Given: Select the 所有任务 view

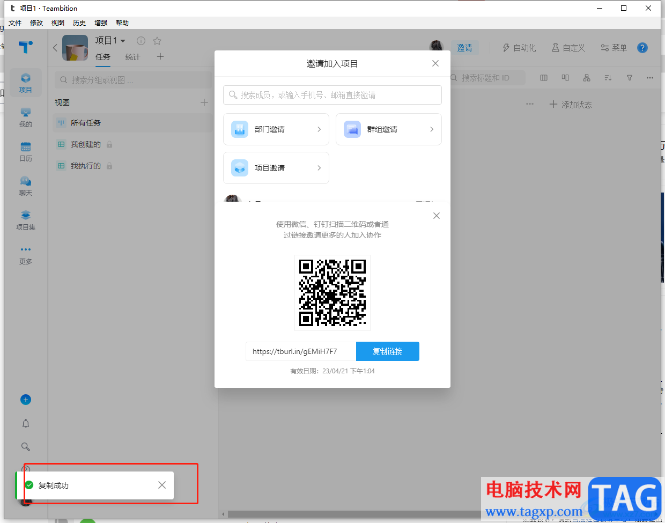Looking at the screenshot, I should click(x=134, y=123).
